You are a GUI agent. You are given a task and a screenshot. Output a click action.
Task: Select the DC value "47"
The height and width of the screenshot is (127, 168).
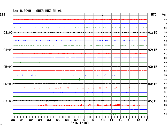click(x=165, y=24)
